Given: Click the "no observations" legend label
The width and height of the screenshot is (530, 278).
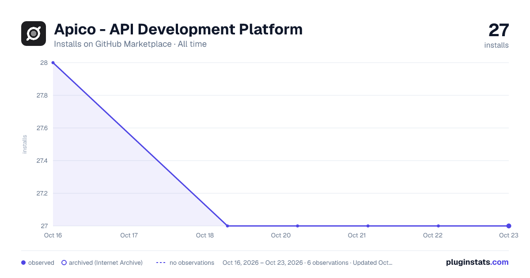Looking at the screenshot, I should pyautogui.click(x=192, y=263).
